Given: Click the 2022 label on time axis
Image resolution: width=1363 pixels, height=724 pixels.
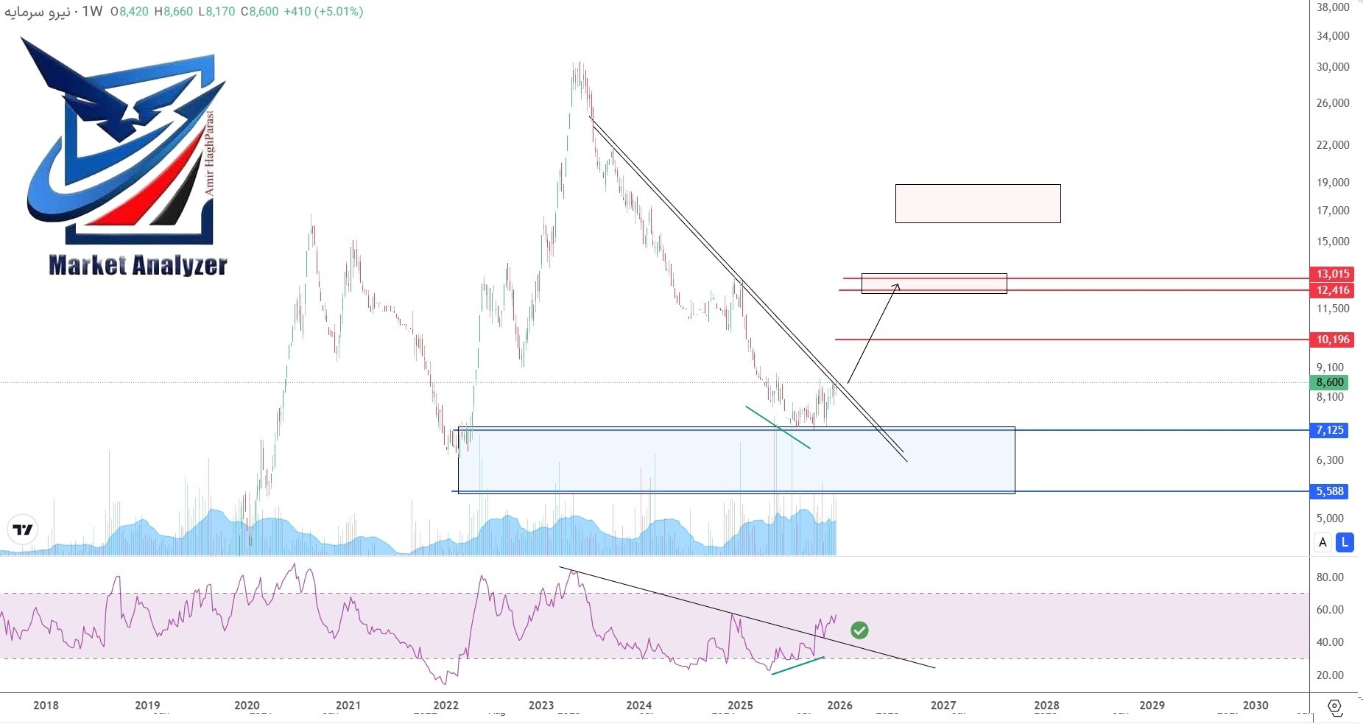Looking at the screenshot, I should [445, 706].
